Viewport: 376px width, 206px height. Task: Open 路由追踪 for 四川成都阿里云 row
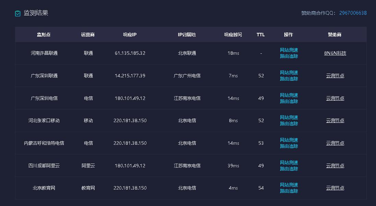[x=289, y=169]
